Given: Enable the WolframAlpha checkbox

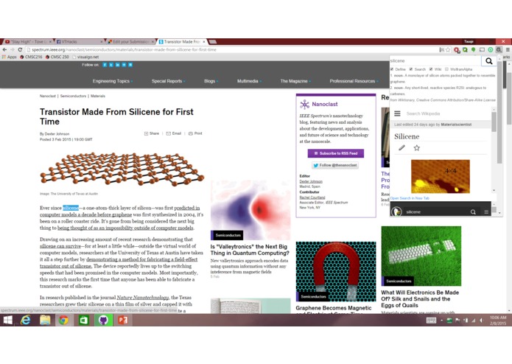Looking at the screenshot, I should [446, 69].
